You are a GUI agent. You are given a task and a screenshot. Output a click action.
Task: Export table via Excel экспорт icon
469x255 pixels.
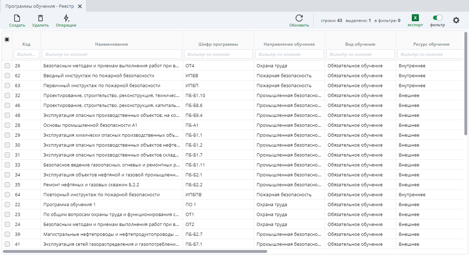[x=415, y=18]
